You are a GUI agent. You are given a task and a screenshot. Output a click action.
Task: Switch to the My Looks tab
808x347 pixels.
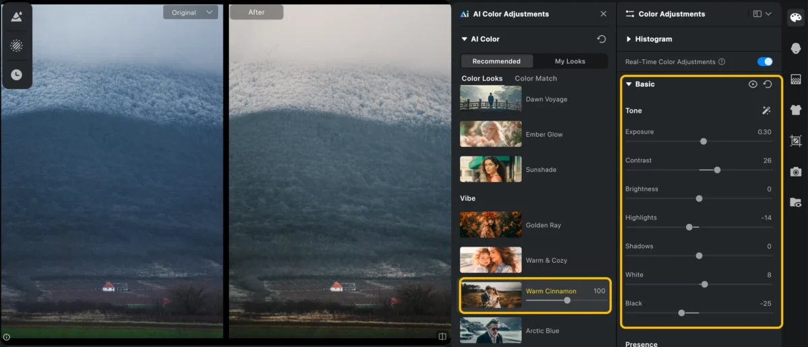(570, 61)
